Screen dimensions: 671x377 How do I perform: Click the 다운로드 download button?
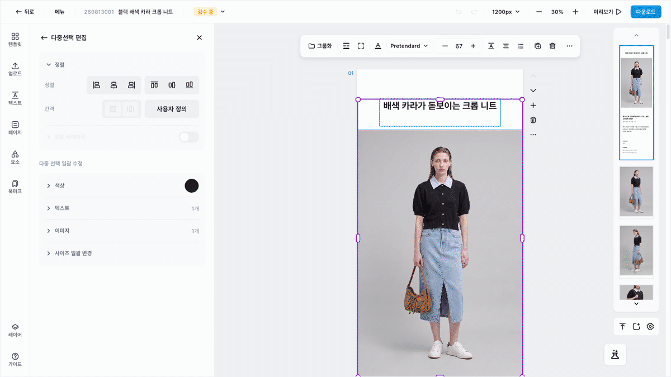646,12
